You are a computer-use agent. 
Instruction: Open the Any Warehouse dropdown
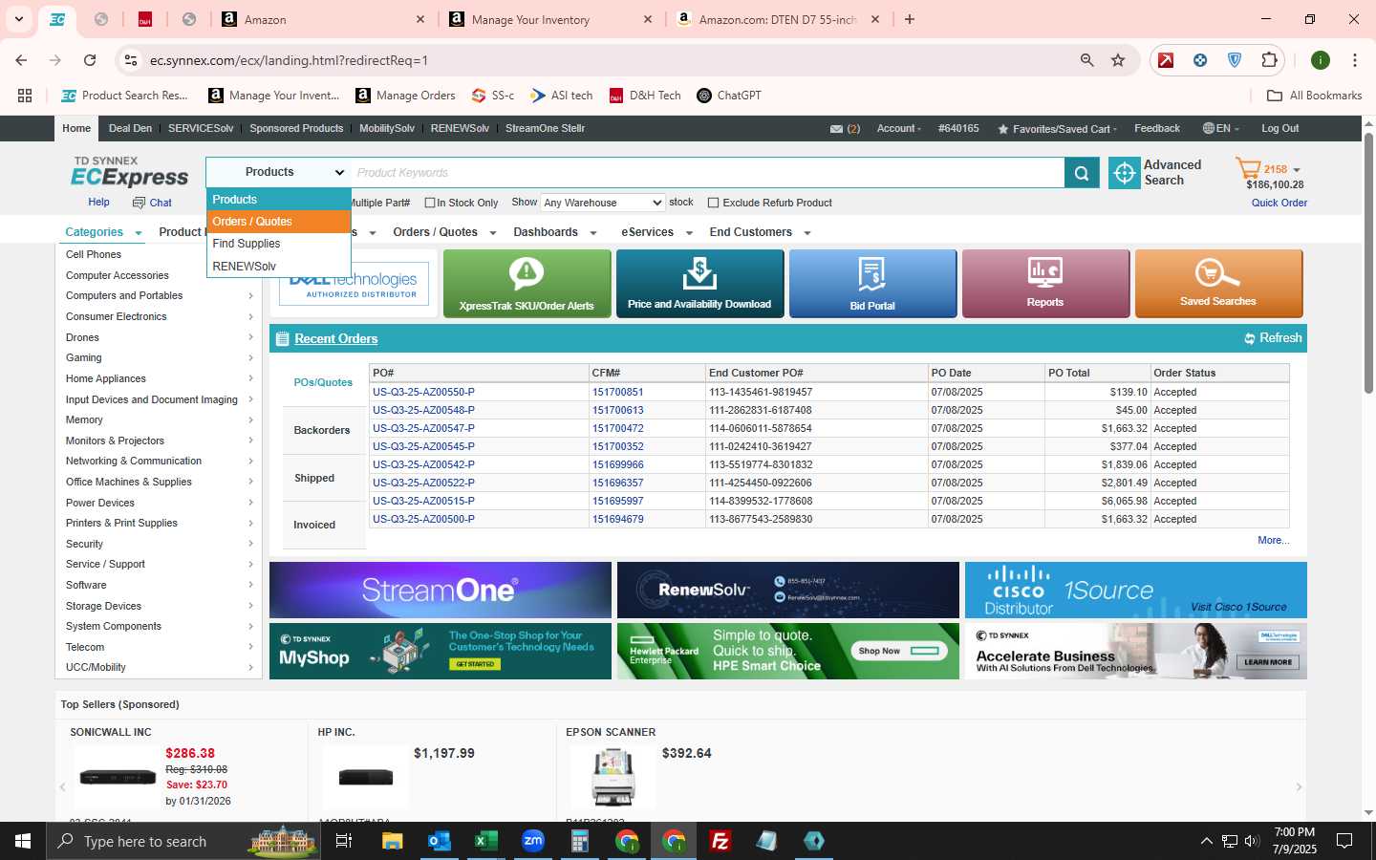[603, 203]
